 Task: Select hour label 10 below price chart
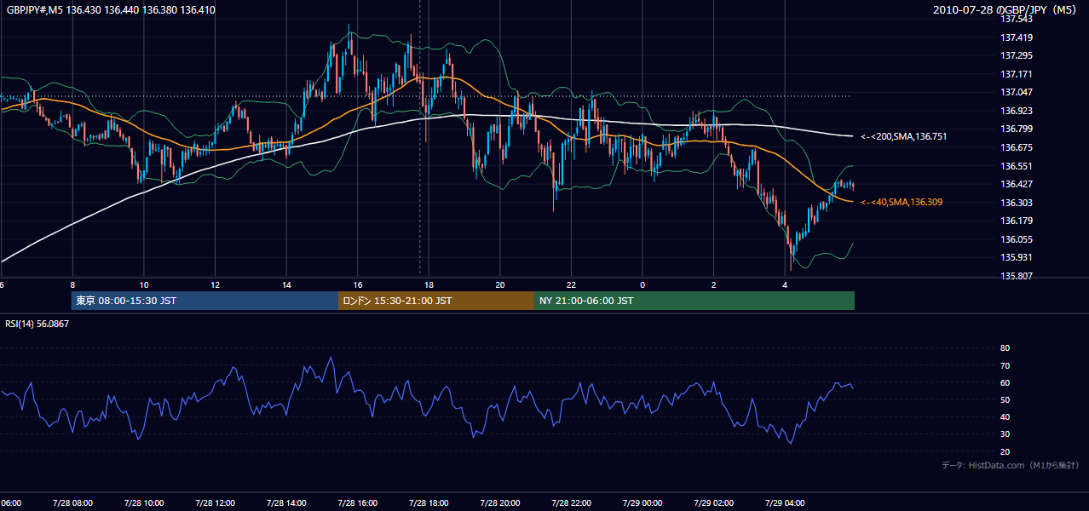pyautogui.click(x=144, y=284)
